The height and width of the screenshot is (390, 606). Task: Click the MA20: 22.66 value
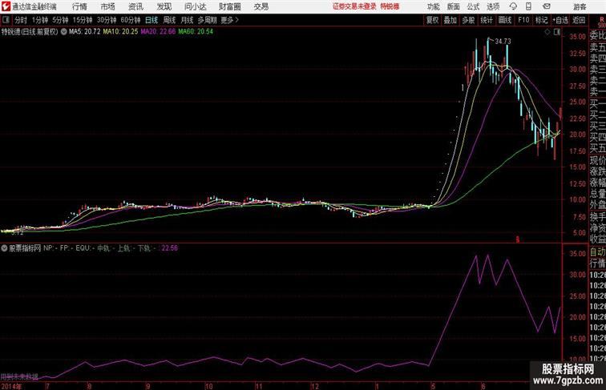click(x=158, y=32)
